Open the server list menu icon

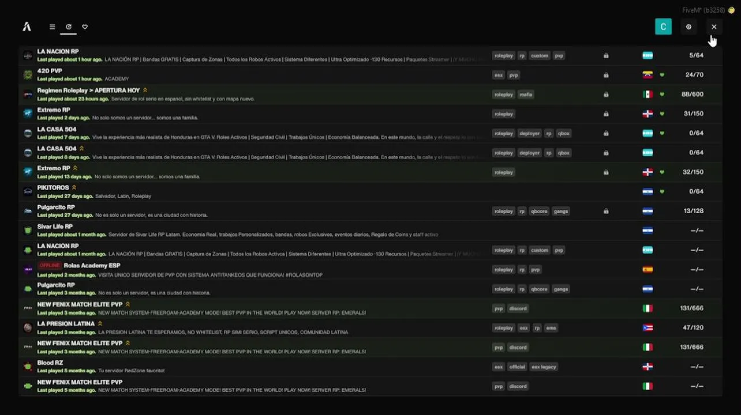[x=52, y=27]
